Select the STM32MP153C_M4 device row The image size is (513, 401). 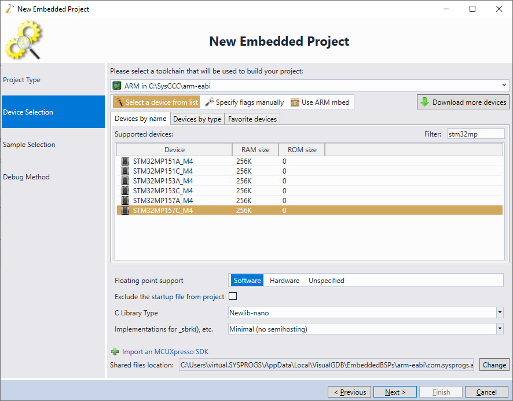click(x=310, y=191)
